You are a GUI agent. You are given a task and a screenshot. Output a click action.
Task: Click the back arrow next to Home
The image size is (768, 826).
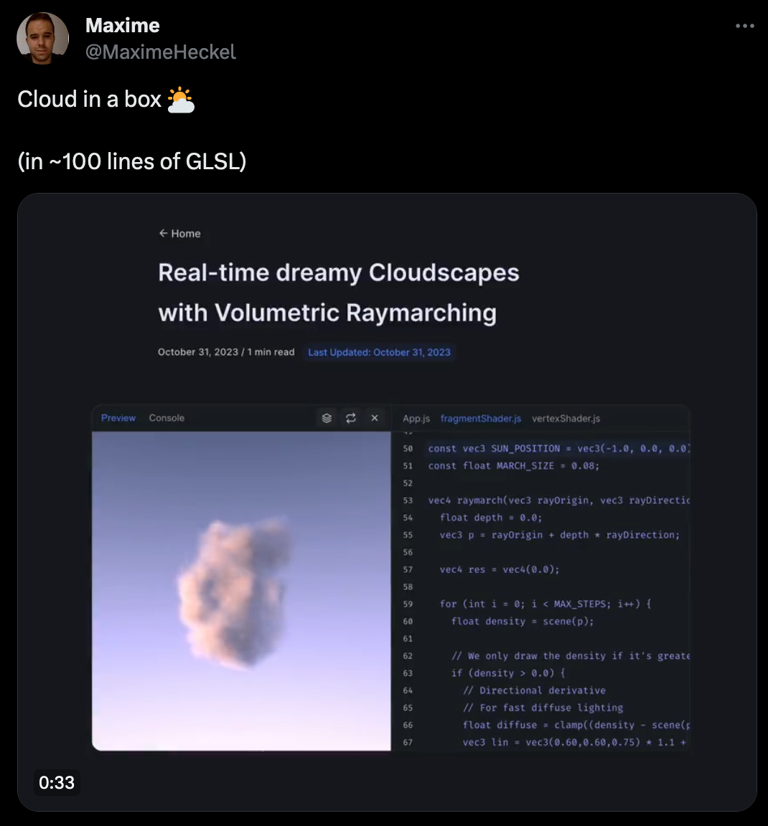tap(163, 233)
